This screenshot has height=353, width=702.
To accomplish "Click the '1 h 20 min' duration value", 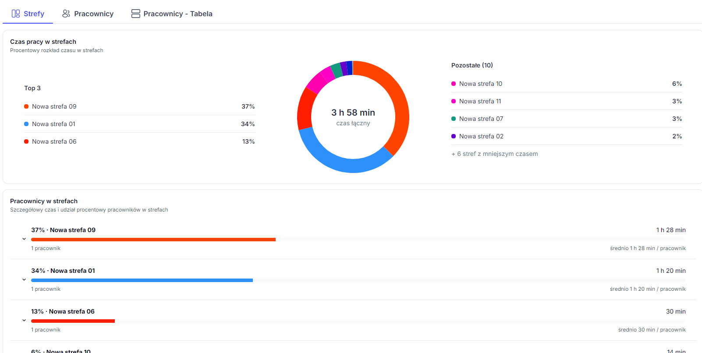I will point(671,271).
